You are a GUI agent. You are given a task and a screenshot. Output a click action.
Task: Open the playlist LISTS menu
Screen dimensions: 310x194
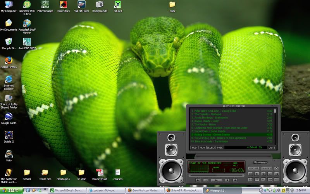[x=272, y=147]
